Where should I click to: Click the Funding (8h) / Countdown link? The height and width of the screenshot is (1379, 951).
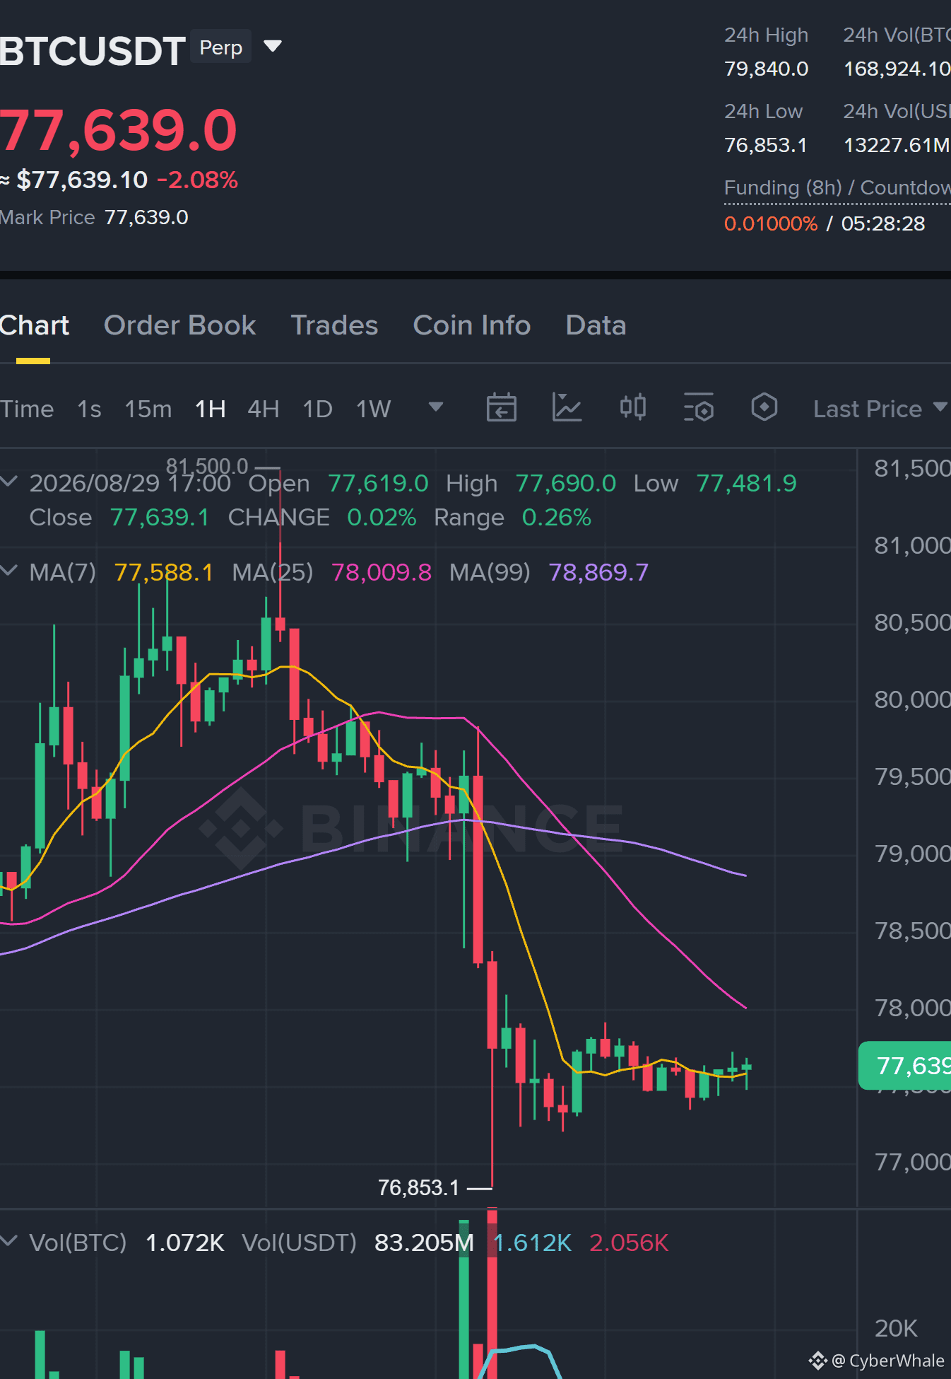point(837,188)
